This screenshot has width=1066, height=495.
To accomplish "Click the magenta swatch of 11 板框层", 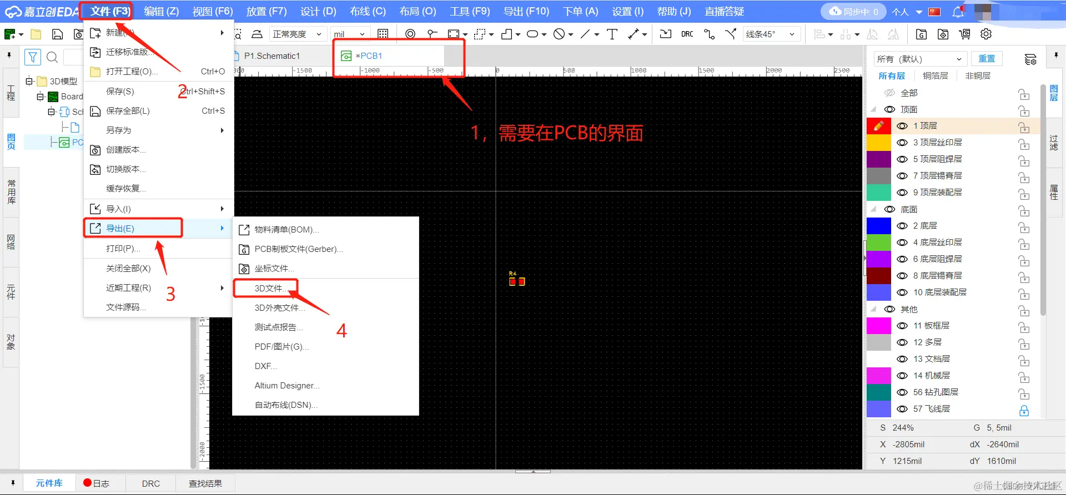I will click(878, 326).
